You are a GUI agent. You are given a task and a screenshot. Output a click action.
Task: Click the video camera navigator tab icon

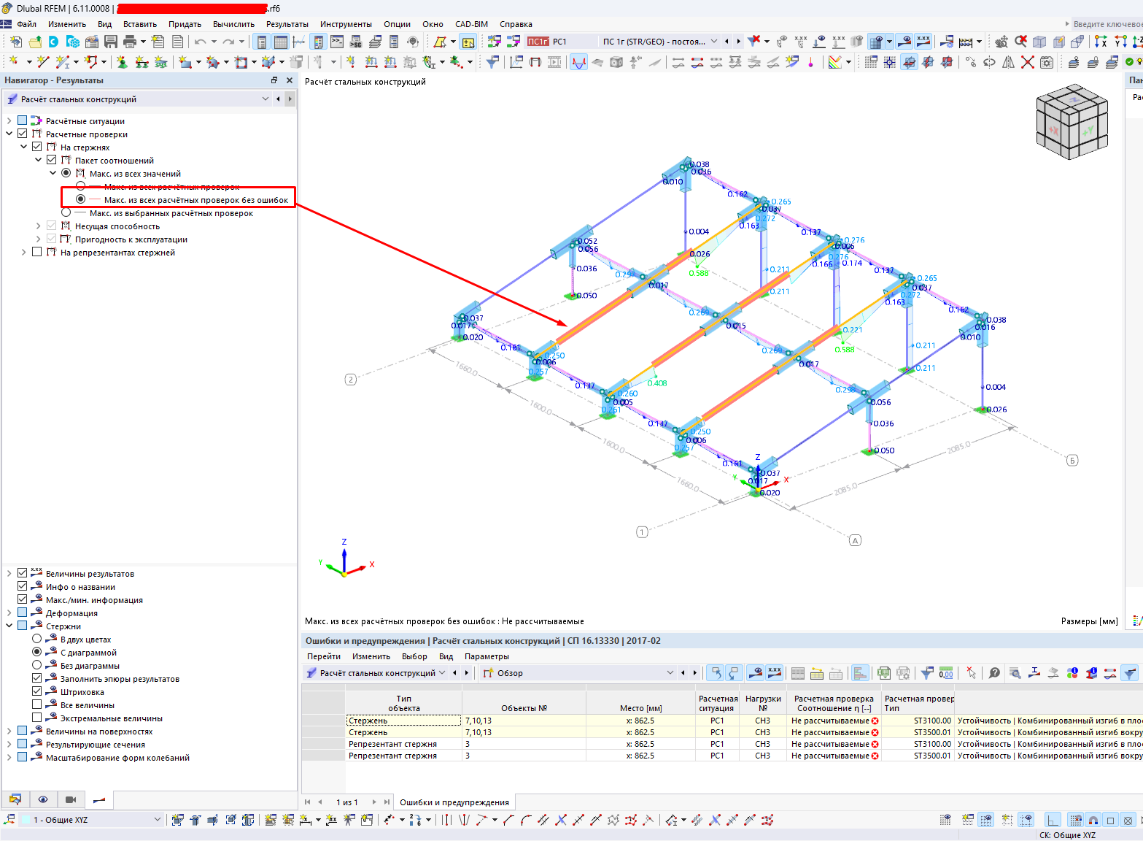[x=71, y=799]
